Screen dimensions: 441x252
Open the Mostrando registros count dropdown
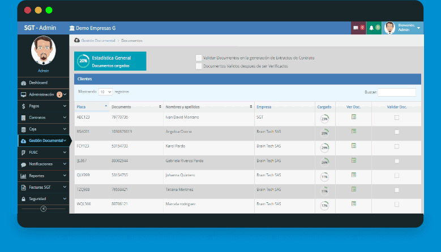click(x=105, y=92)
